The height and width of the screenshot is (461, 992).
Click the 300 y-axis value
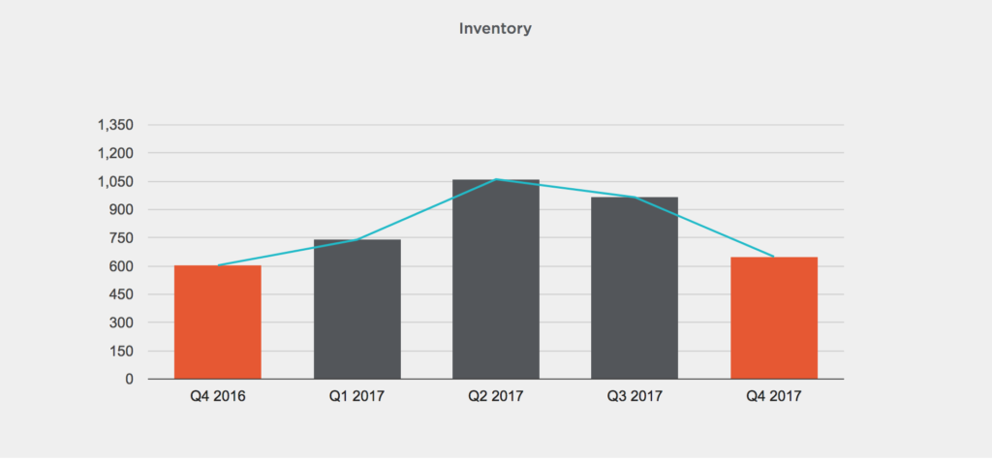coord(121,323)
